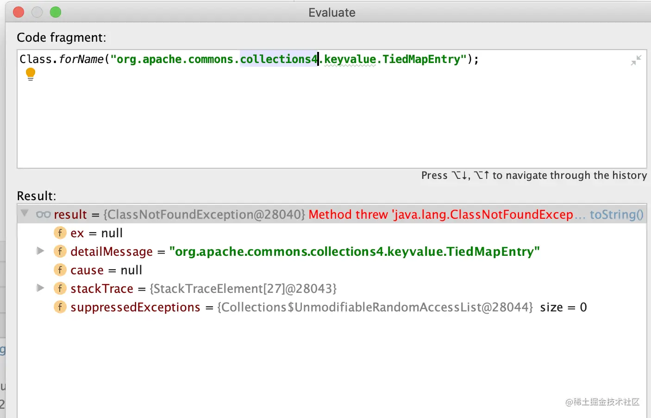Select the result ClassNotFoundException row
The height and width of the screenshot is (418, 651).
(332, 214)
